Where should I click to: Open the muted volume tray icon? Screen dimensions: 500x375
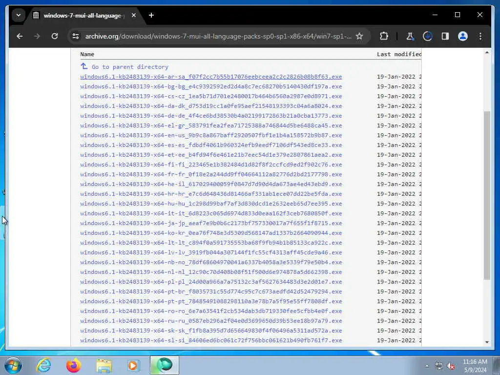[x=451, y=366]
